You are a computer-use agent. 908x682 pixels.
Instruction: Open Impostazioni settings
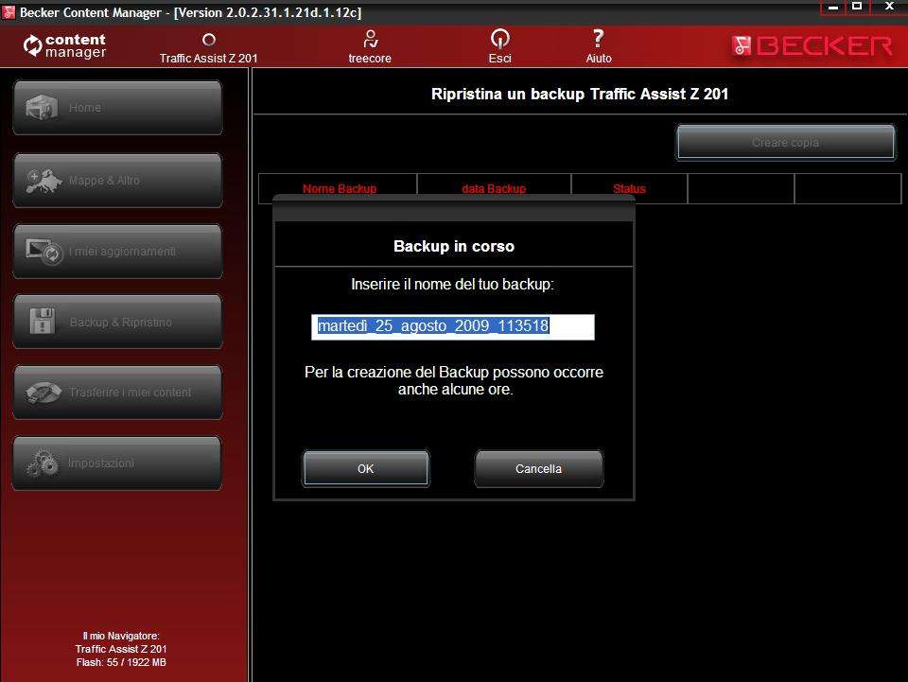[117, 463]
